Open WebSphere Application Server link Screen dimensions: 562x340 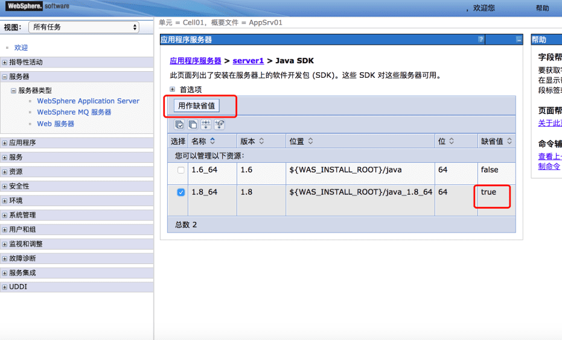[88, 101]
